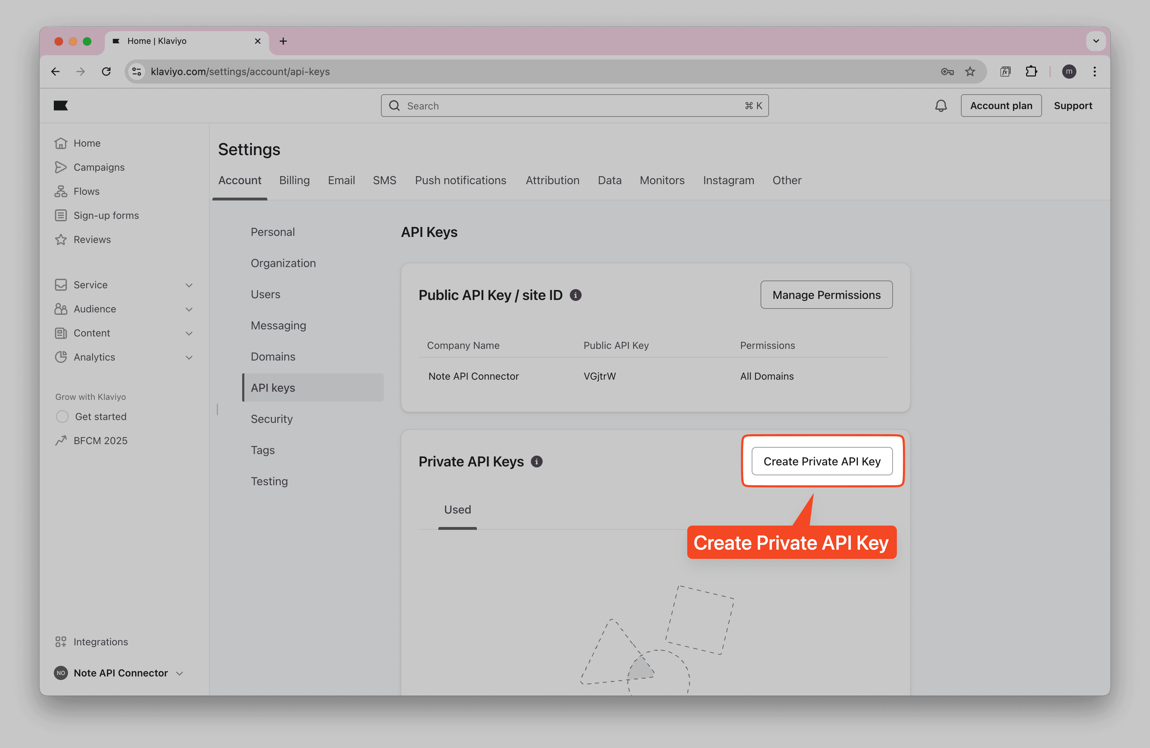Image resolution: width=1150 pixels, height=748 pixels.
Task: Go back with browser back arrow
Action: click(x=56, y=72)
